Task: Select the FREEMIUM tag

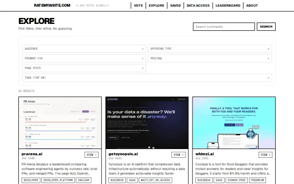Action: 257,180
